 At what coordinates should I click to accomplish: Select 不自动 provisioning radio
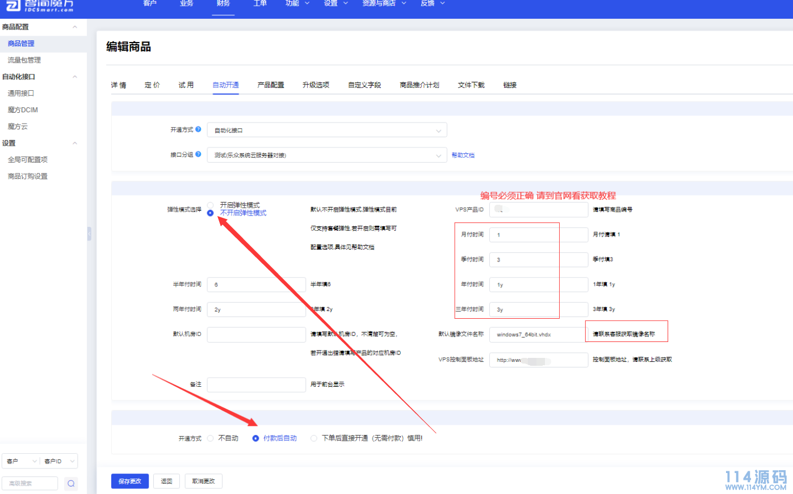coord(211,438)
